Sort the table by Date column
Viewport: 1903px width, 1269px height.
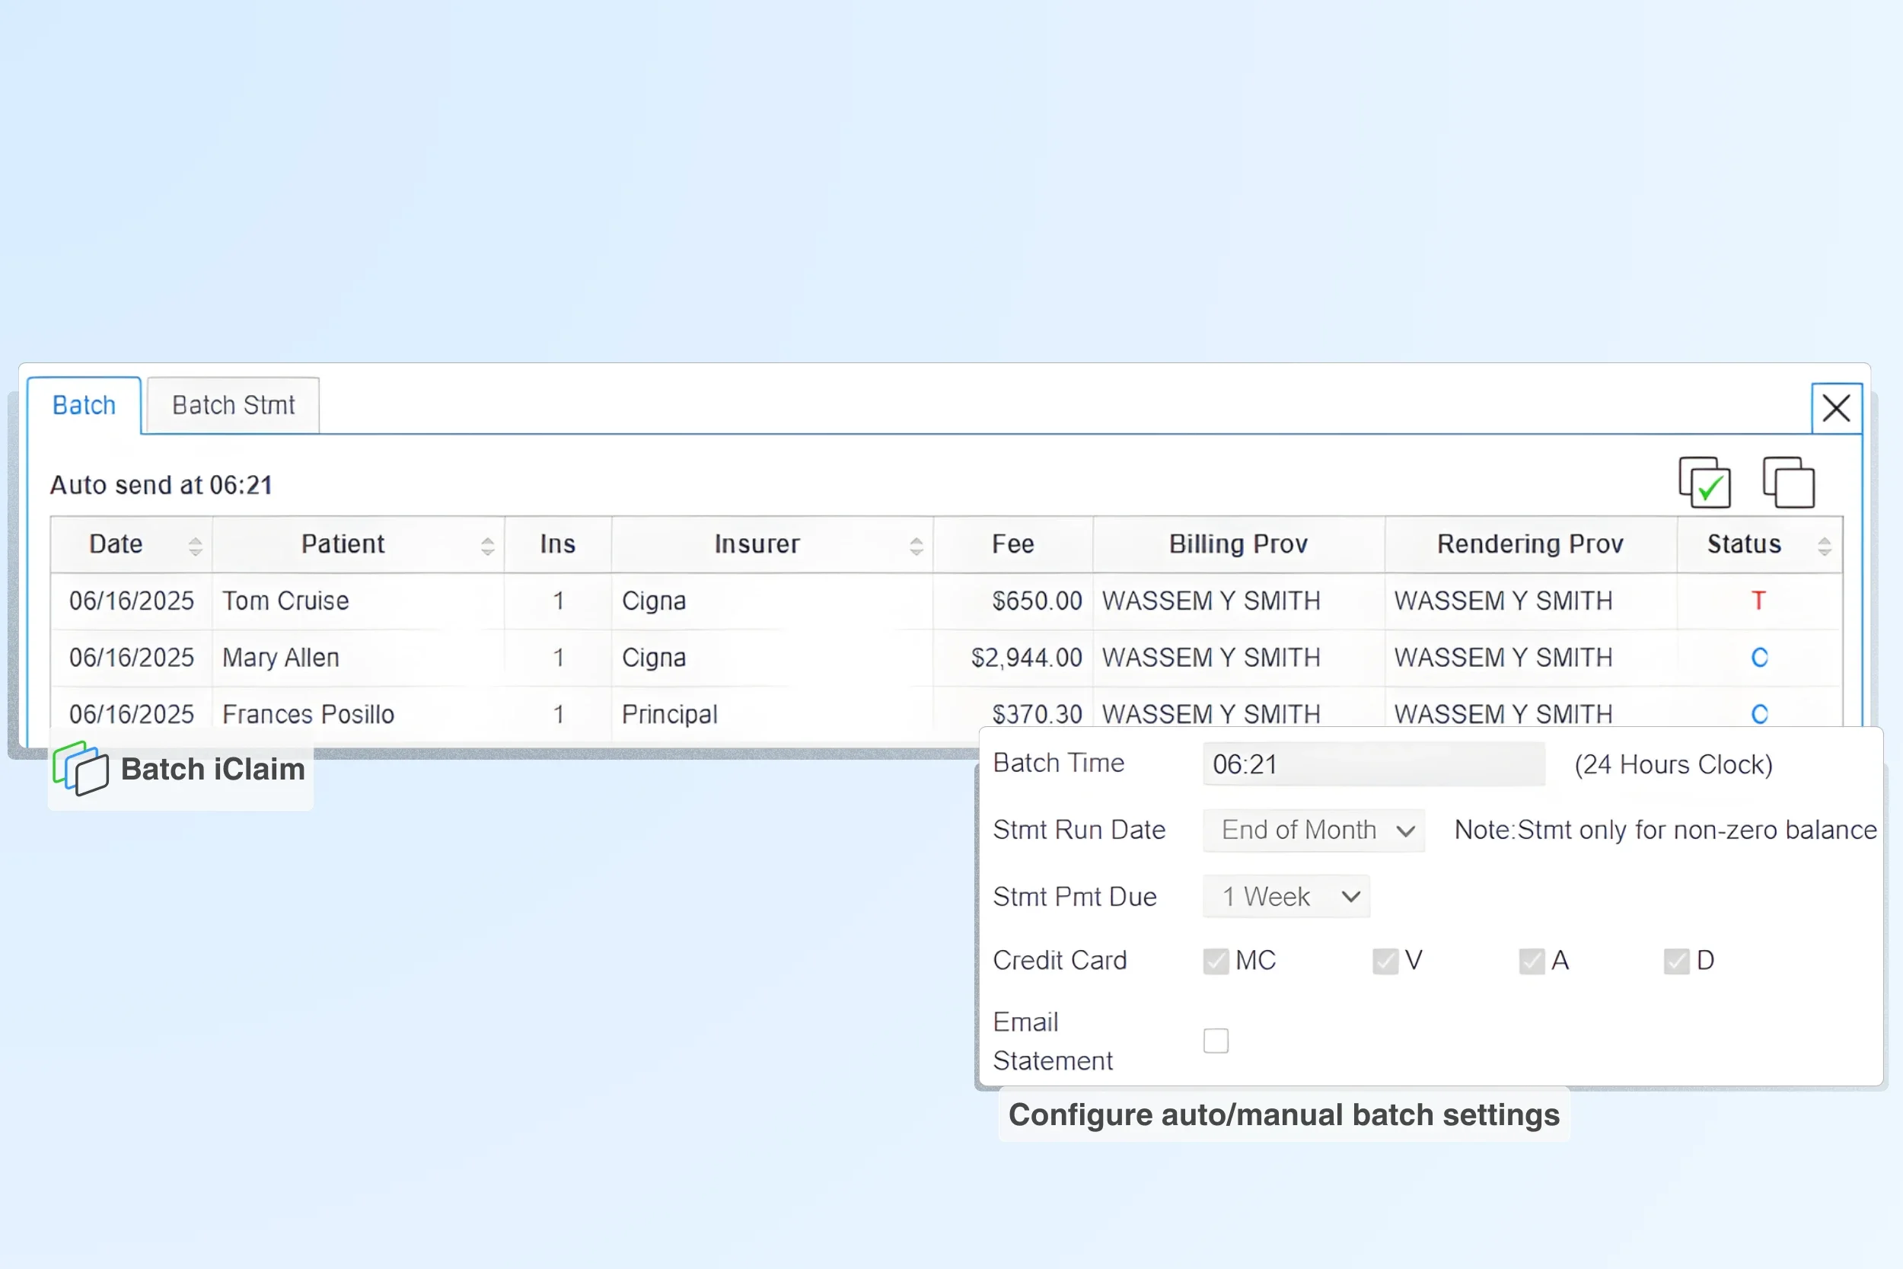194,544
